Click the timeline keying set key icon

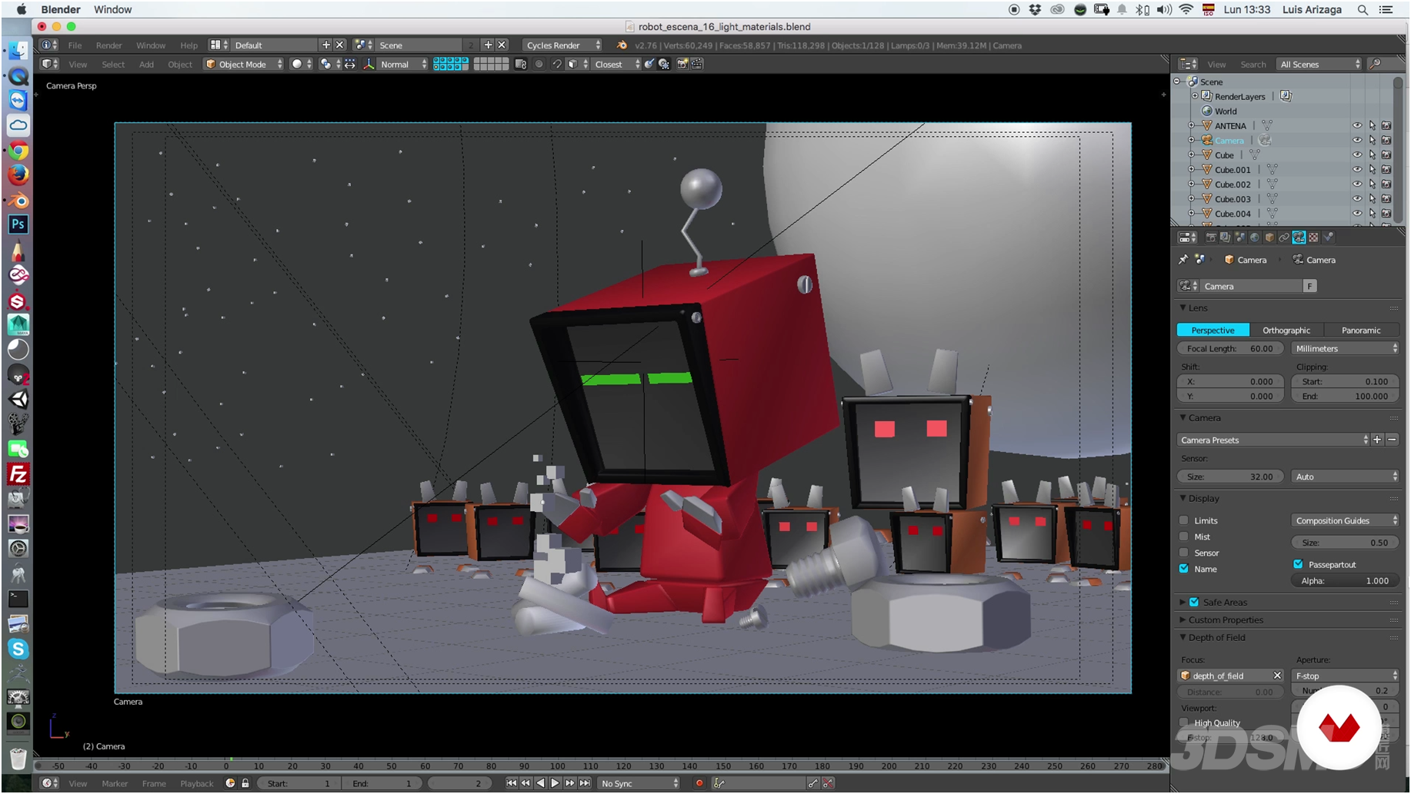(x=719, y=783)
